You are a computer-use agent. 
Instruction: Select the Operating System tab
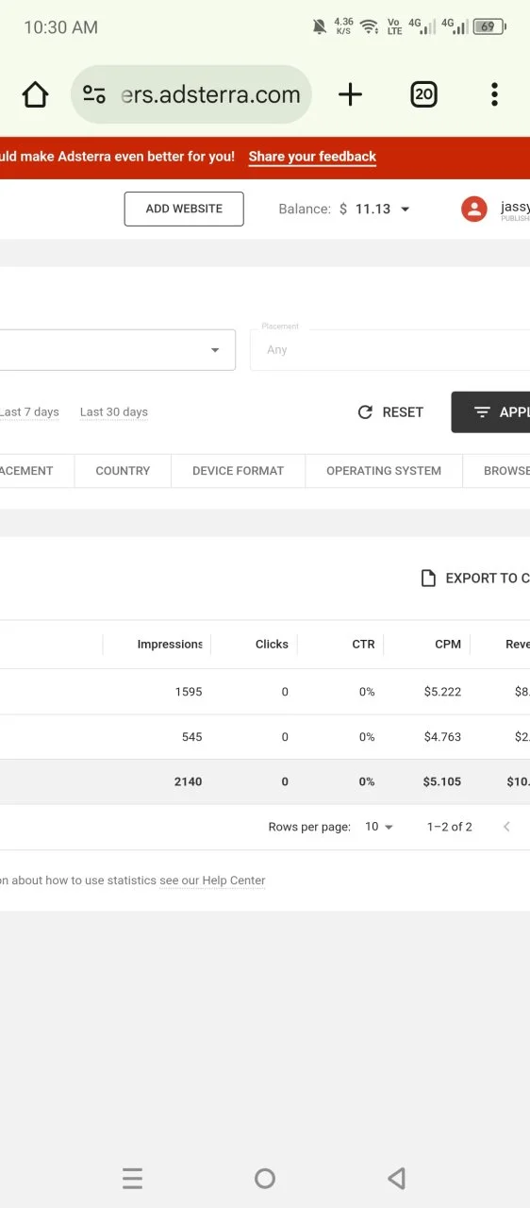(384, 471)
